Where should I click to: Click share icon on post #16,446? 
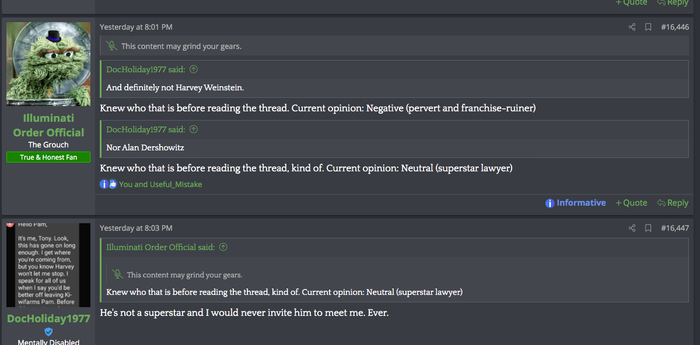[x=632, y=27]
